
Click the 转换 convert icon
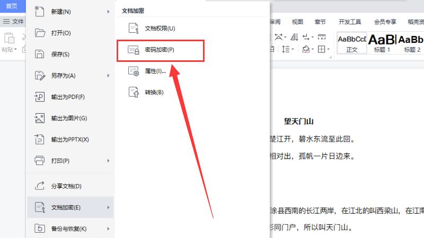(x=131, y=92)
